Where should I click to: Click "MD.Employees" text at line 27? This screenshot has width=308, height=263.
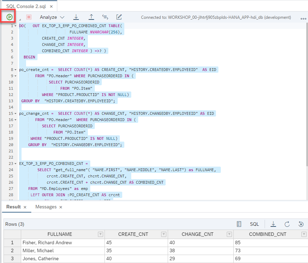tap(56, 189)
